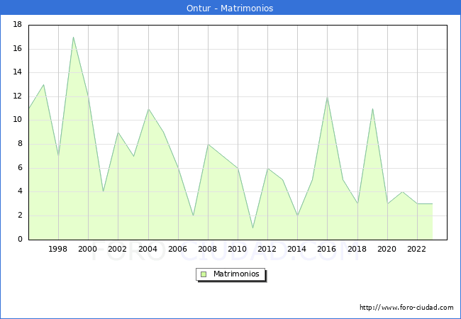Click the 2001 dip at value 4
This screenshot has height=319, width=461.
pyautogui.click(x=103, y=191)
